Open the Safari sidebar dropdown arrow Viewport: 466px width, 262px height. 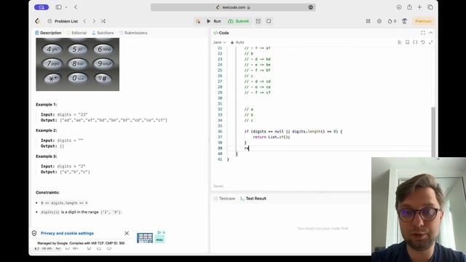click(x=66, y=7)
